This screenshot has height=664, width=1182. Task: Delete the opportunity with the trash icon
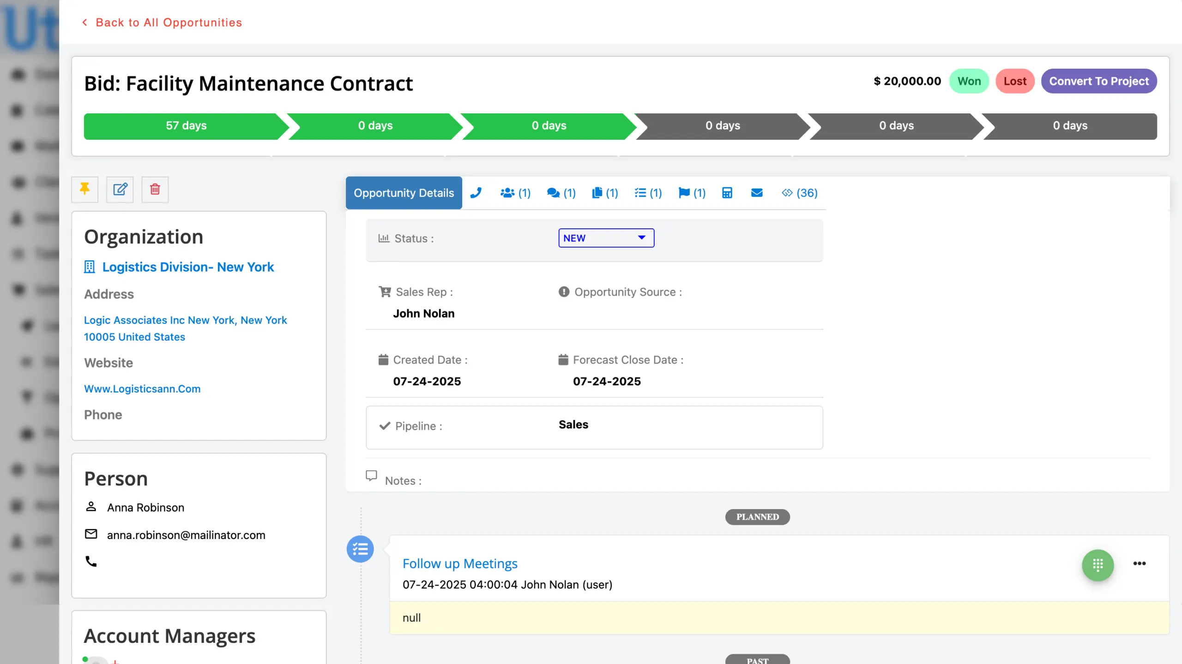155,189
